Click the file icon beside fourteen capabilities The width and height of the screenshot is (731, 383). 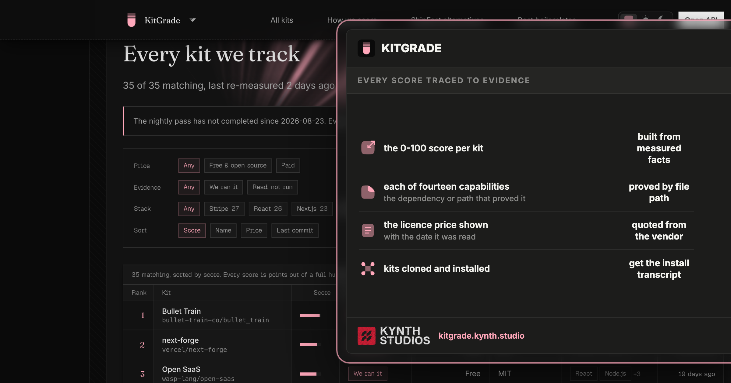click(x=368, y=192)
